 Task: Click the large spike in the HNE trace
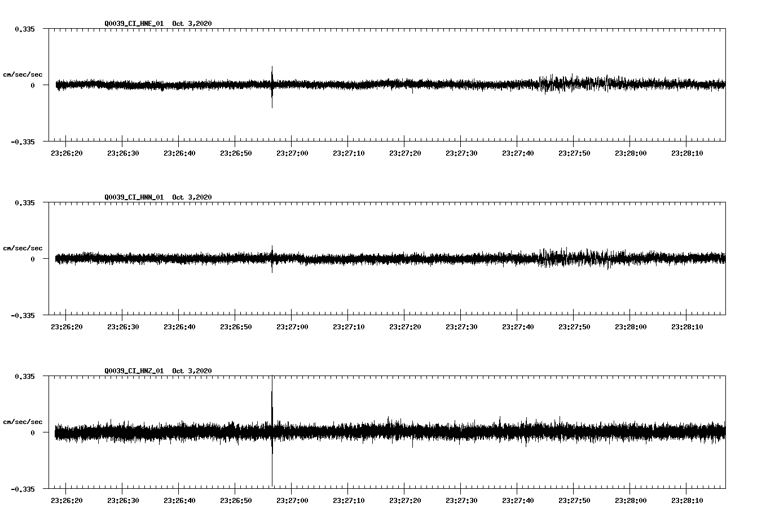[x=272, y=85]
